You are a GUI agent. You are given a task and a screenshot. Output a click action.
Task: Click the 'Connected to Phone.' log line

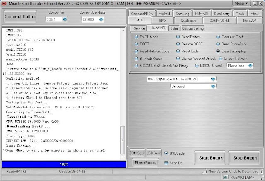tap(26, 117)
